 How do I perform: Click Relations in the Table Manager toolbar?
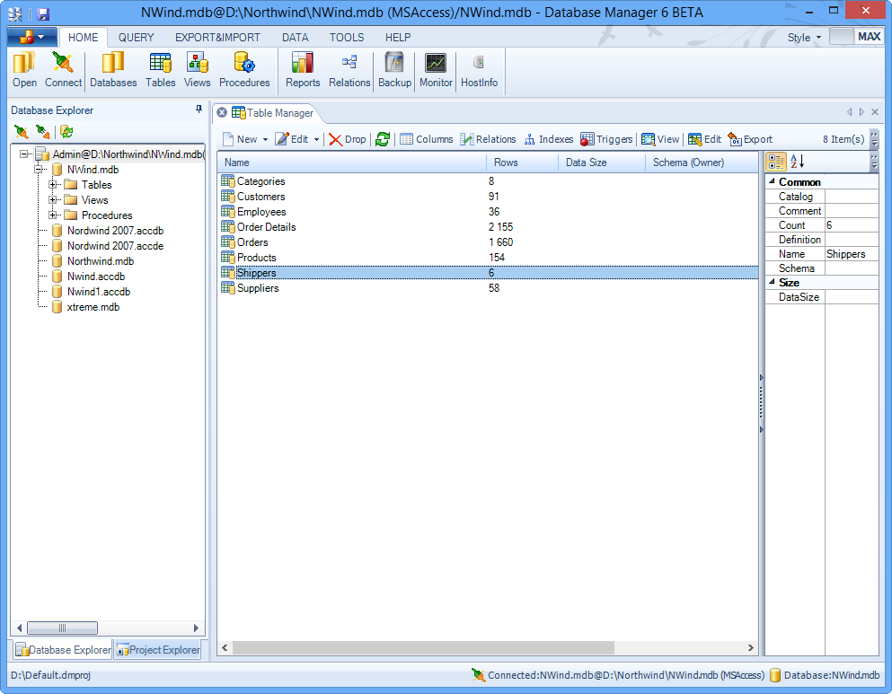point(488,139)
